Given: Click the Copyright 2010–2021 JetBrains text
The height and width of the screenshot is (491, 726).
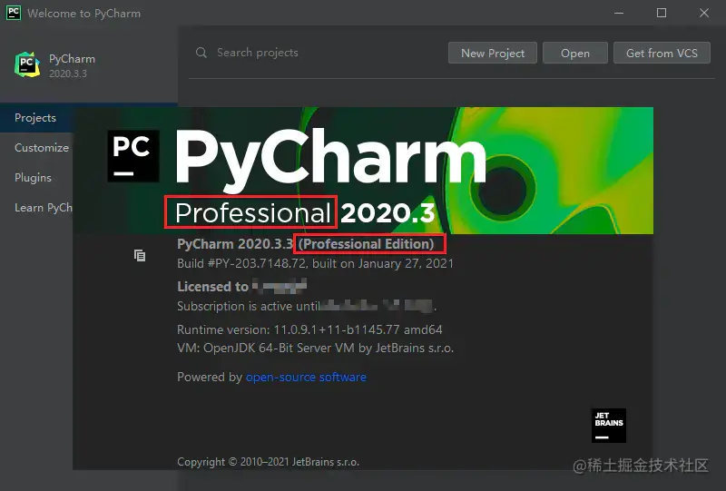Looking at the screenshot, I should tap(268, 462).
